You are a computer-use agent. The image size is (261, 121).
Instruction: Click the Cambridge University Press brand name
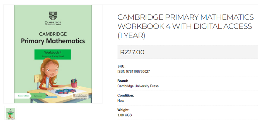[x=138, y=86]
